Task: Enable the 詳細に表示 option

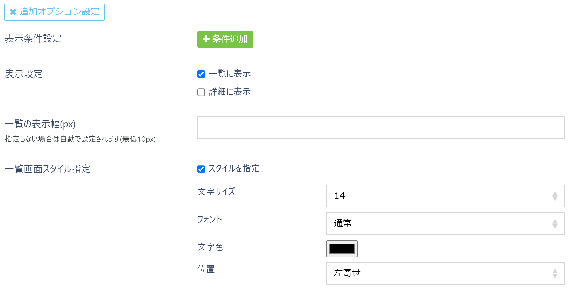Action: click(201, 93)
